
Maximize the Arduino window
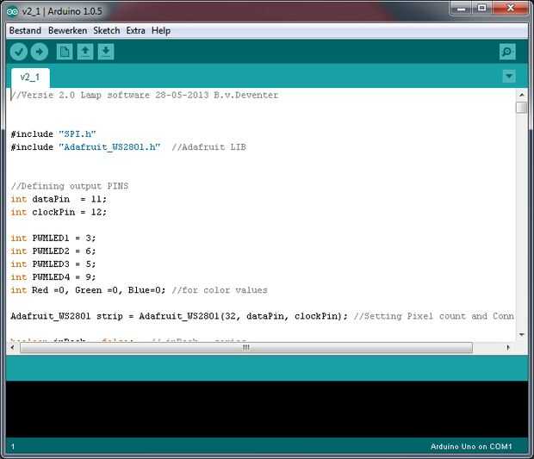tap(481, 8)
